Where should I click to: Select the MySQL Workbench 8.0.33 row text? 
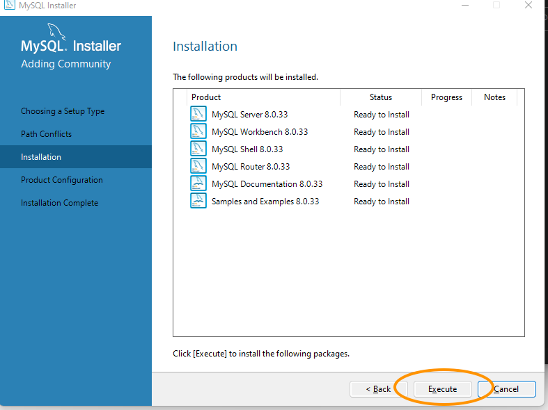[x=260, y=132]
